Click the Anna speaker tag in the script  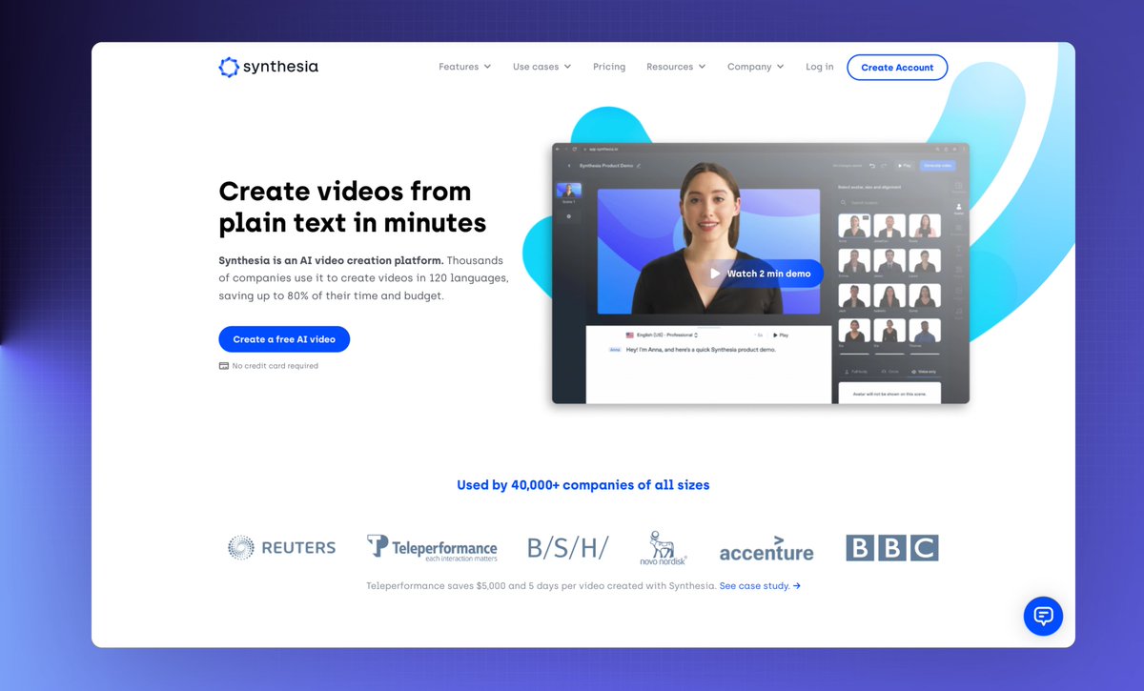(x=615, y=350)
